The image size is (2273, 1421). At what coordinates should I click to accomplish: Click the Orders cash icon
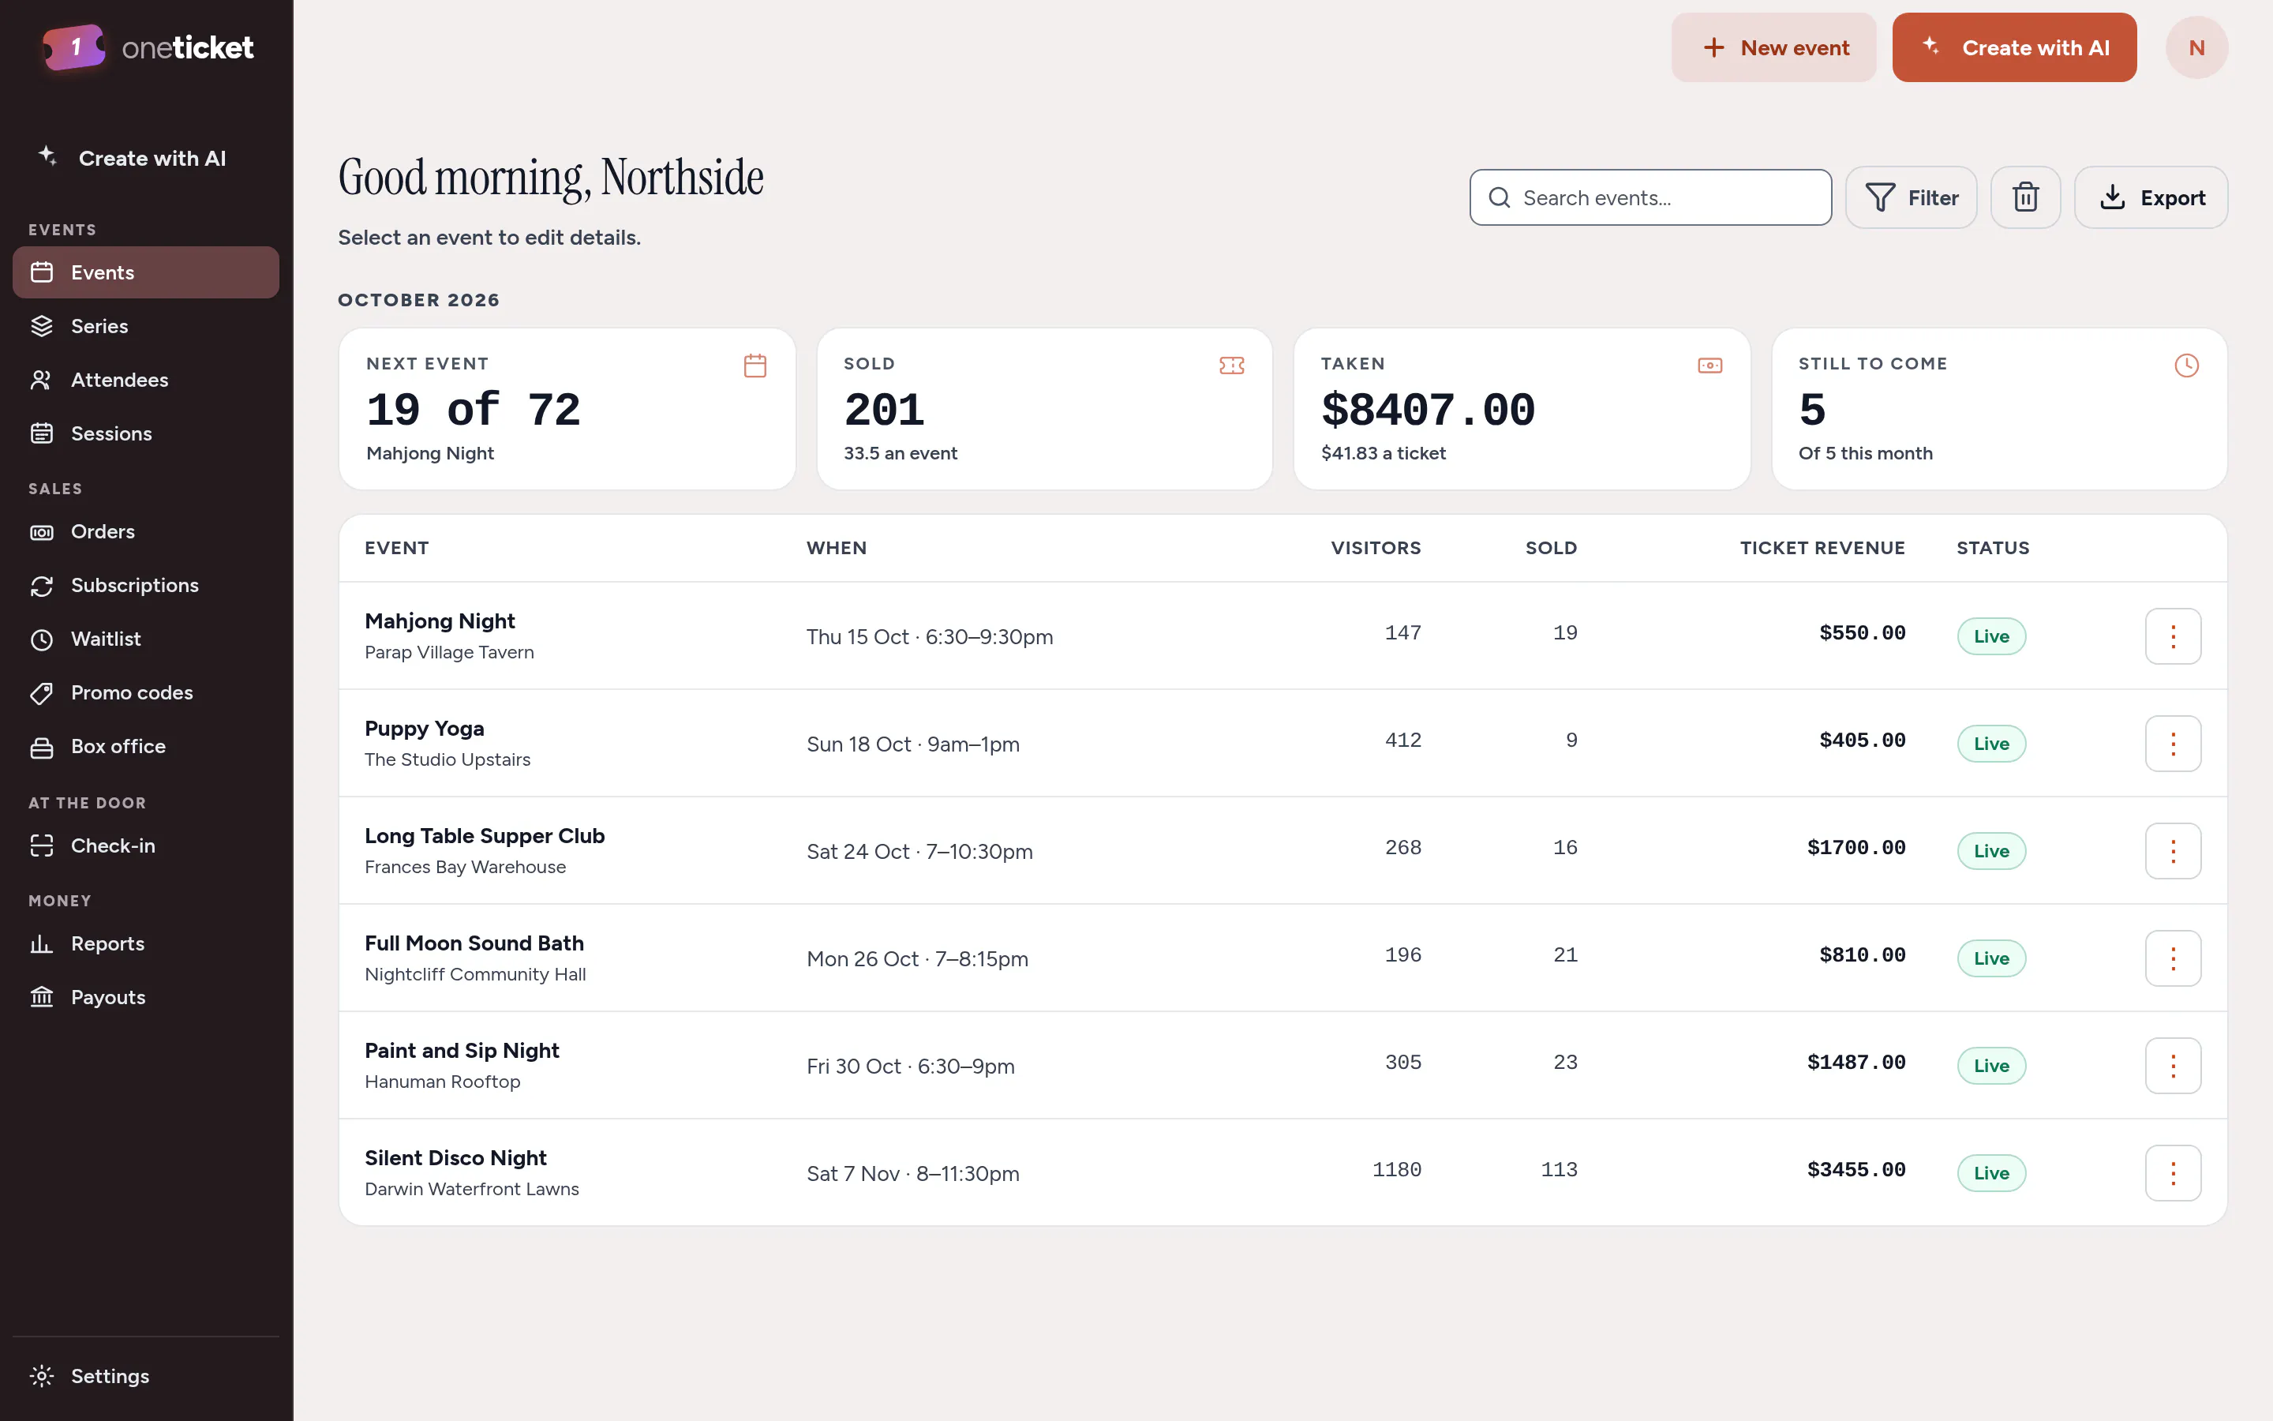41,532
